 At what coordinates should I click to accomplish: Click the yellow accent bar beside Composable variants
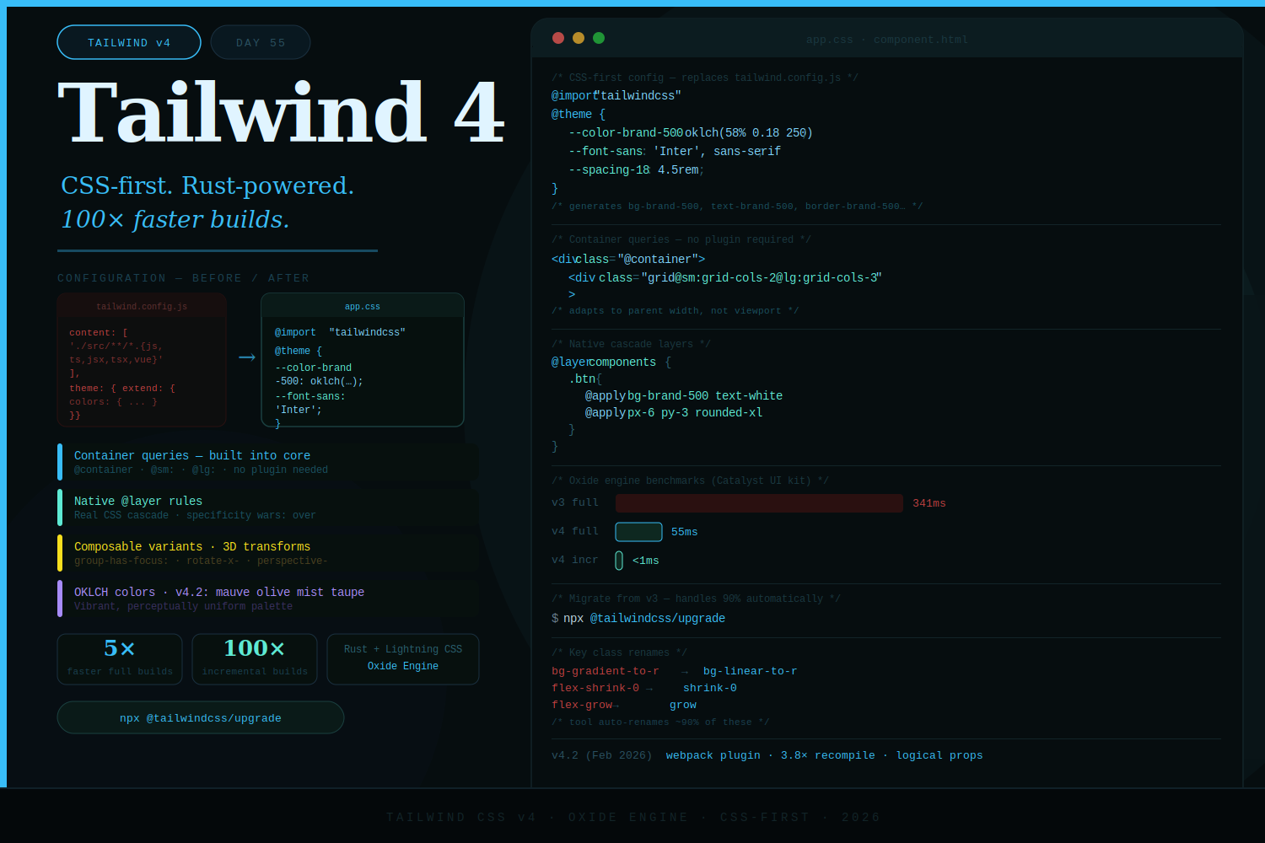point(60,553)
